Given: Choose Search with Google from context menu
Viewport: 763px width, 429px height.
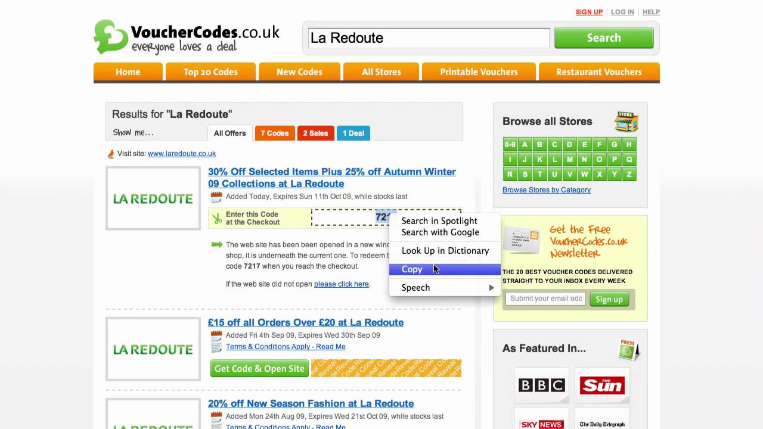Looking at the screenshot, I should pos(445,232).
